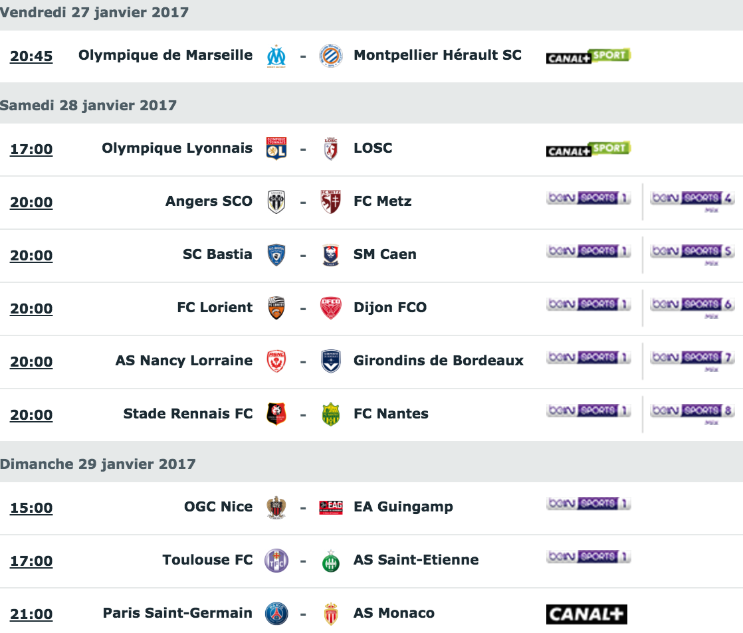
Task: Select the Toulouse FC purple badge
Action: [x=276, y=561]
